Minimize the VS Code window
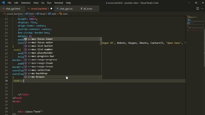The image size is (205, 115). 189,3
